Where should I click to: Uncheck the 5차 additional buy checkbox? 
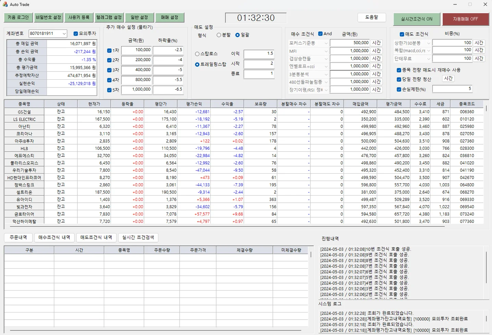pos(109,90)
